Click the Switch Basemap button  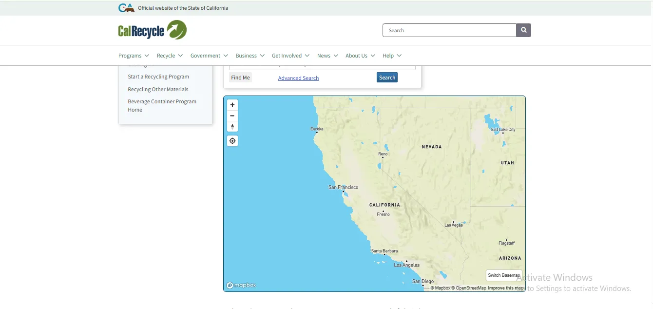[x=504, y=275]
